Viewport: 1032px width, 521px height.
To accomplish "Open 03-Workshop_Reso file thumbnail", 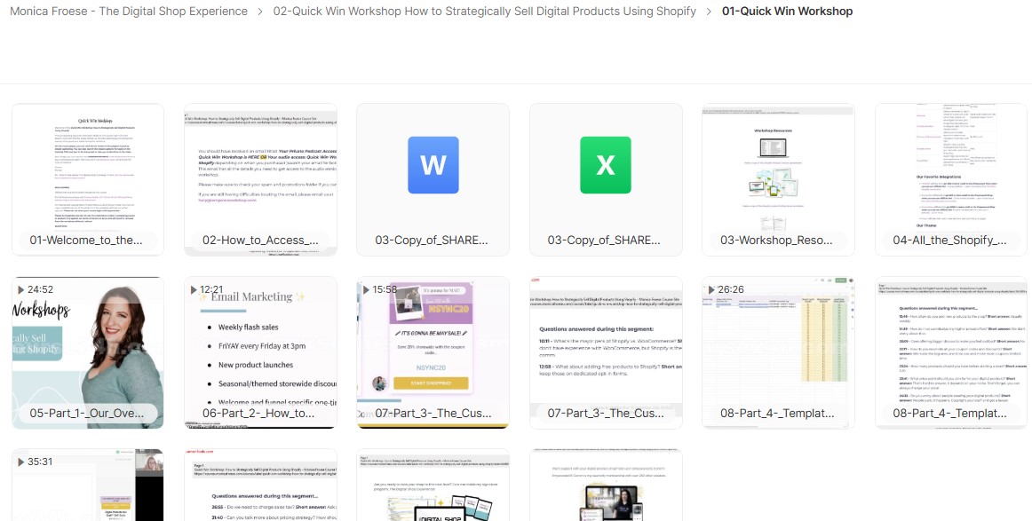I will coord(778,179).
